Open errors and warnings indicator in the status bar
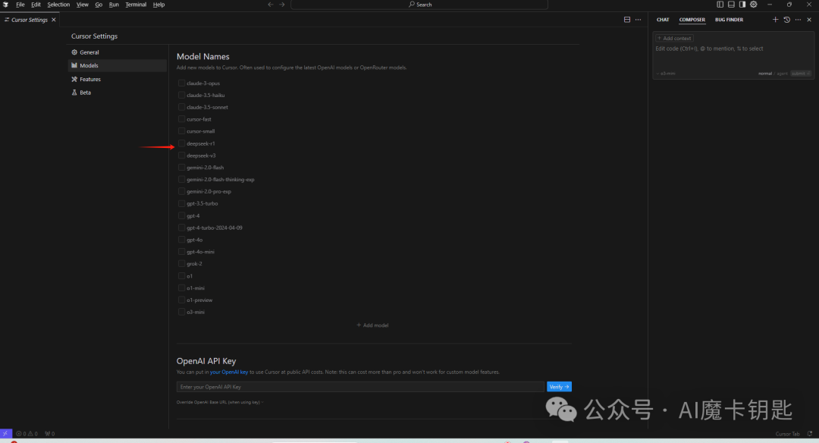 (x=27, y=434)
